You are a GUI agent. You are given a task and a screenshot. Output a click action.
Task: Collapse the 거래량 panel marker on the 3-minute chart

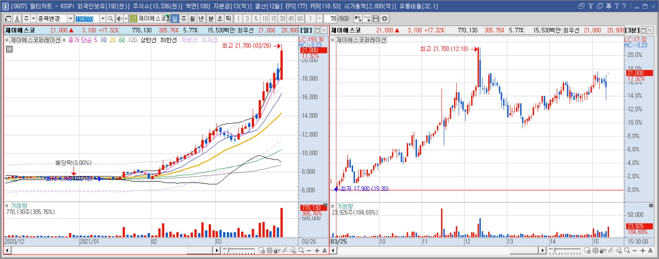tap(332, 206)
